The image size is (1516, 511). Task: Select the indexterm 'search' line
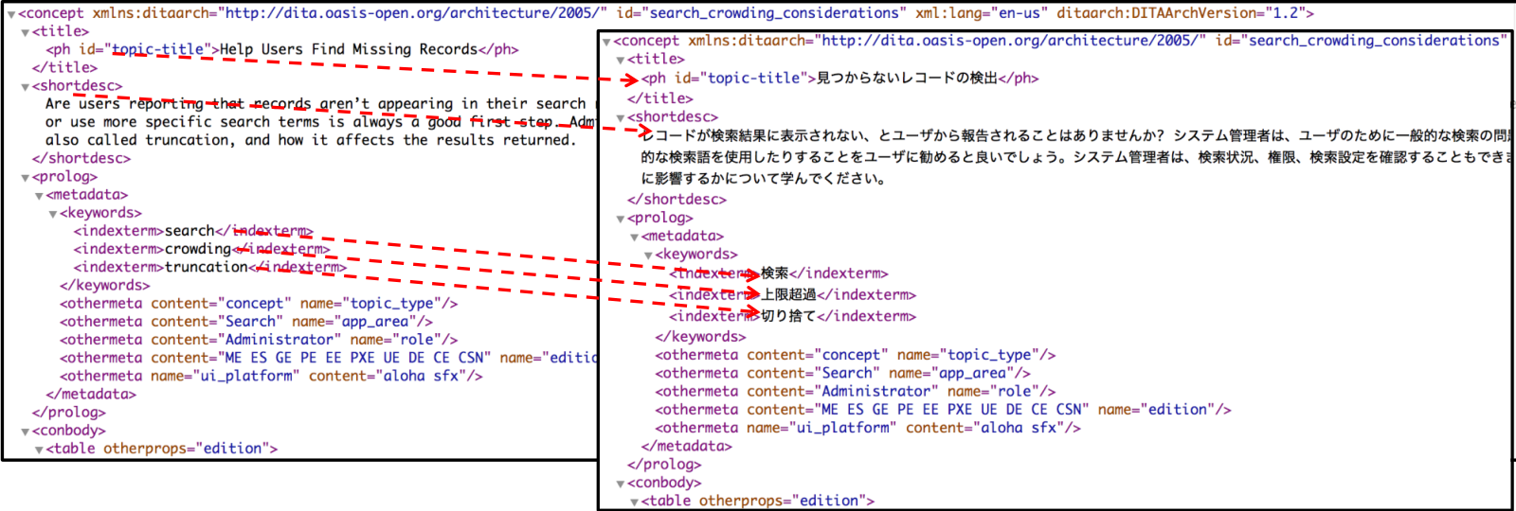point(193,231)
